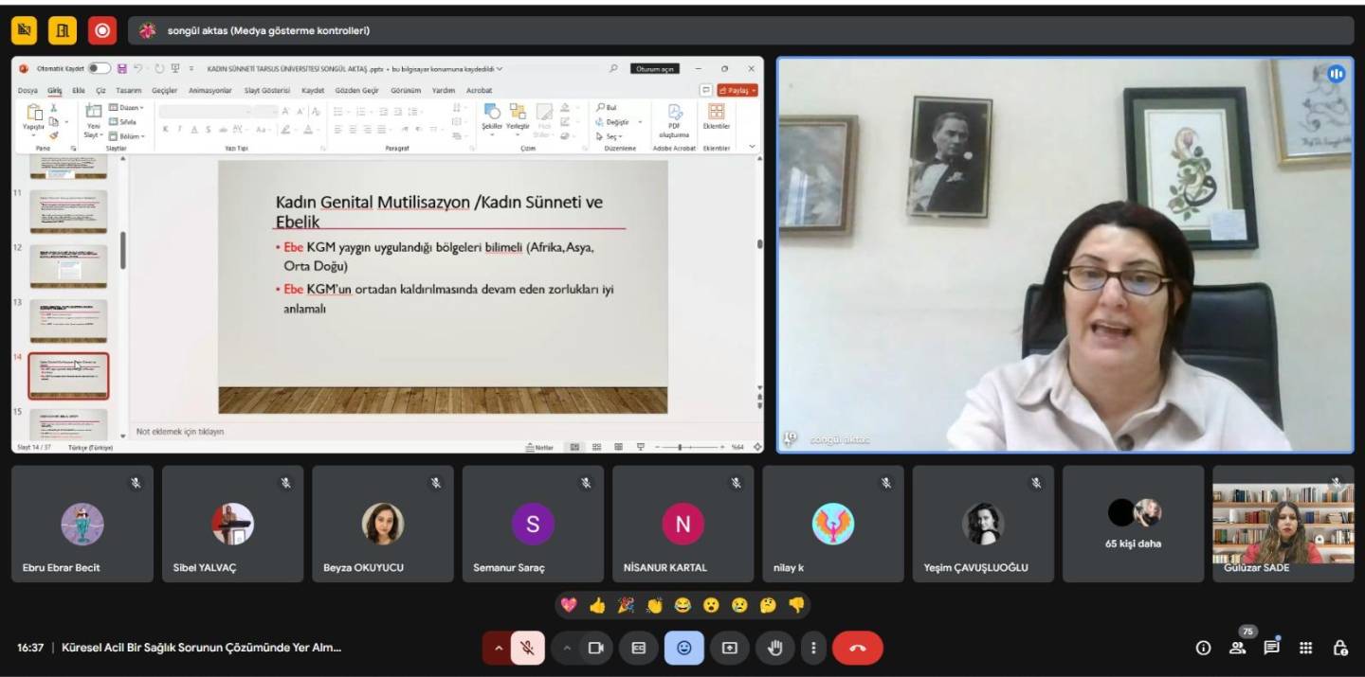Open the activities grid icon
Viewport: 1365px width, 677px height.
(x=1306, y=648)
